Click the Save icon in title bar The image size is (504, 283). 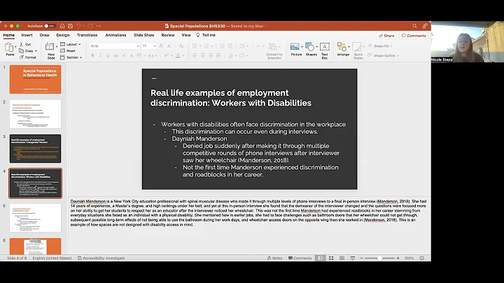tap(71, 26)
